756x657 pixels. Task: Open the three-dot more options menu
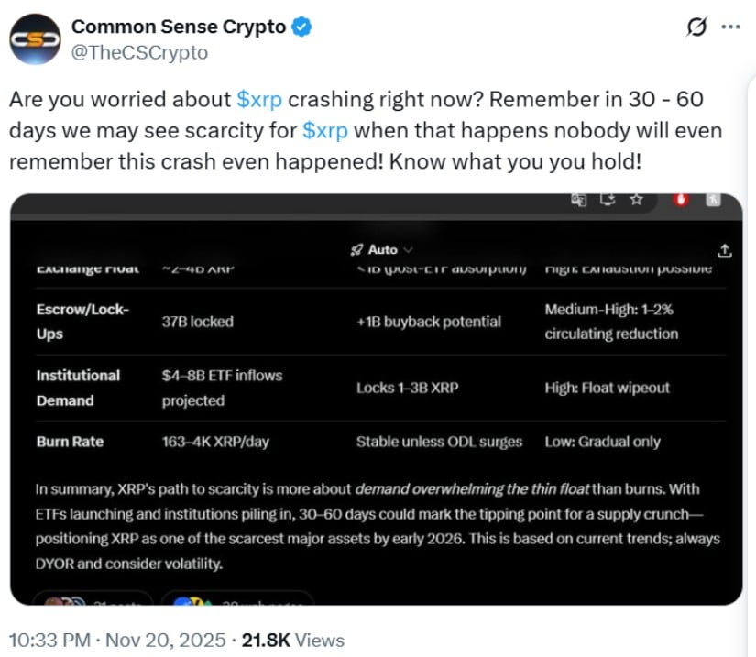click(x=730, y=27)
